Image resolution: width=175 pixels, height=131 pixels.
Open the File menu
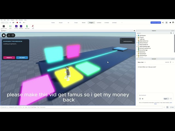2,20
